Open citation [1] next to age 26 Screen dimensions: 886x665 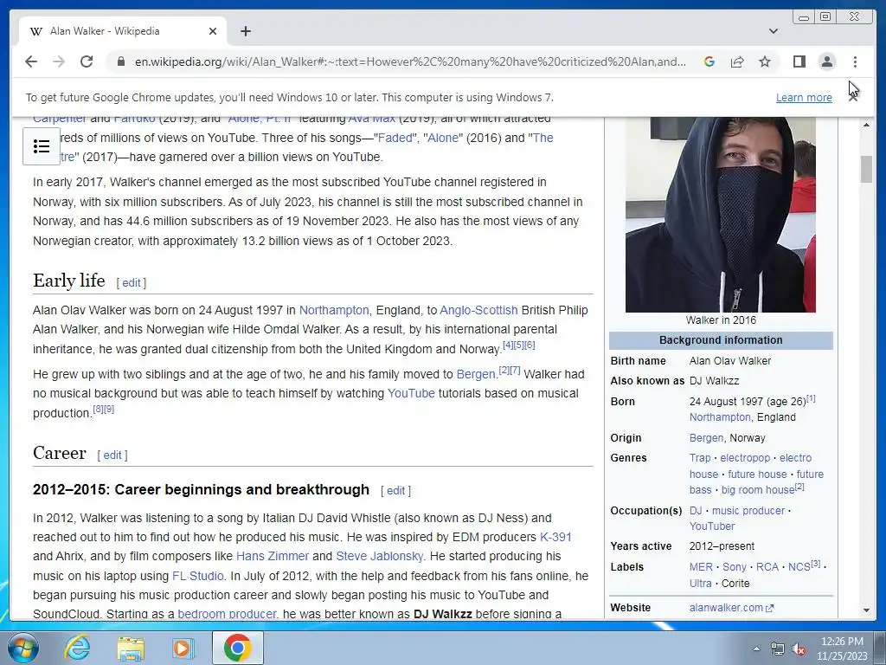(811, 398)
